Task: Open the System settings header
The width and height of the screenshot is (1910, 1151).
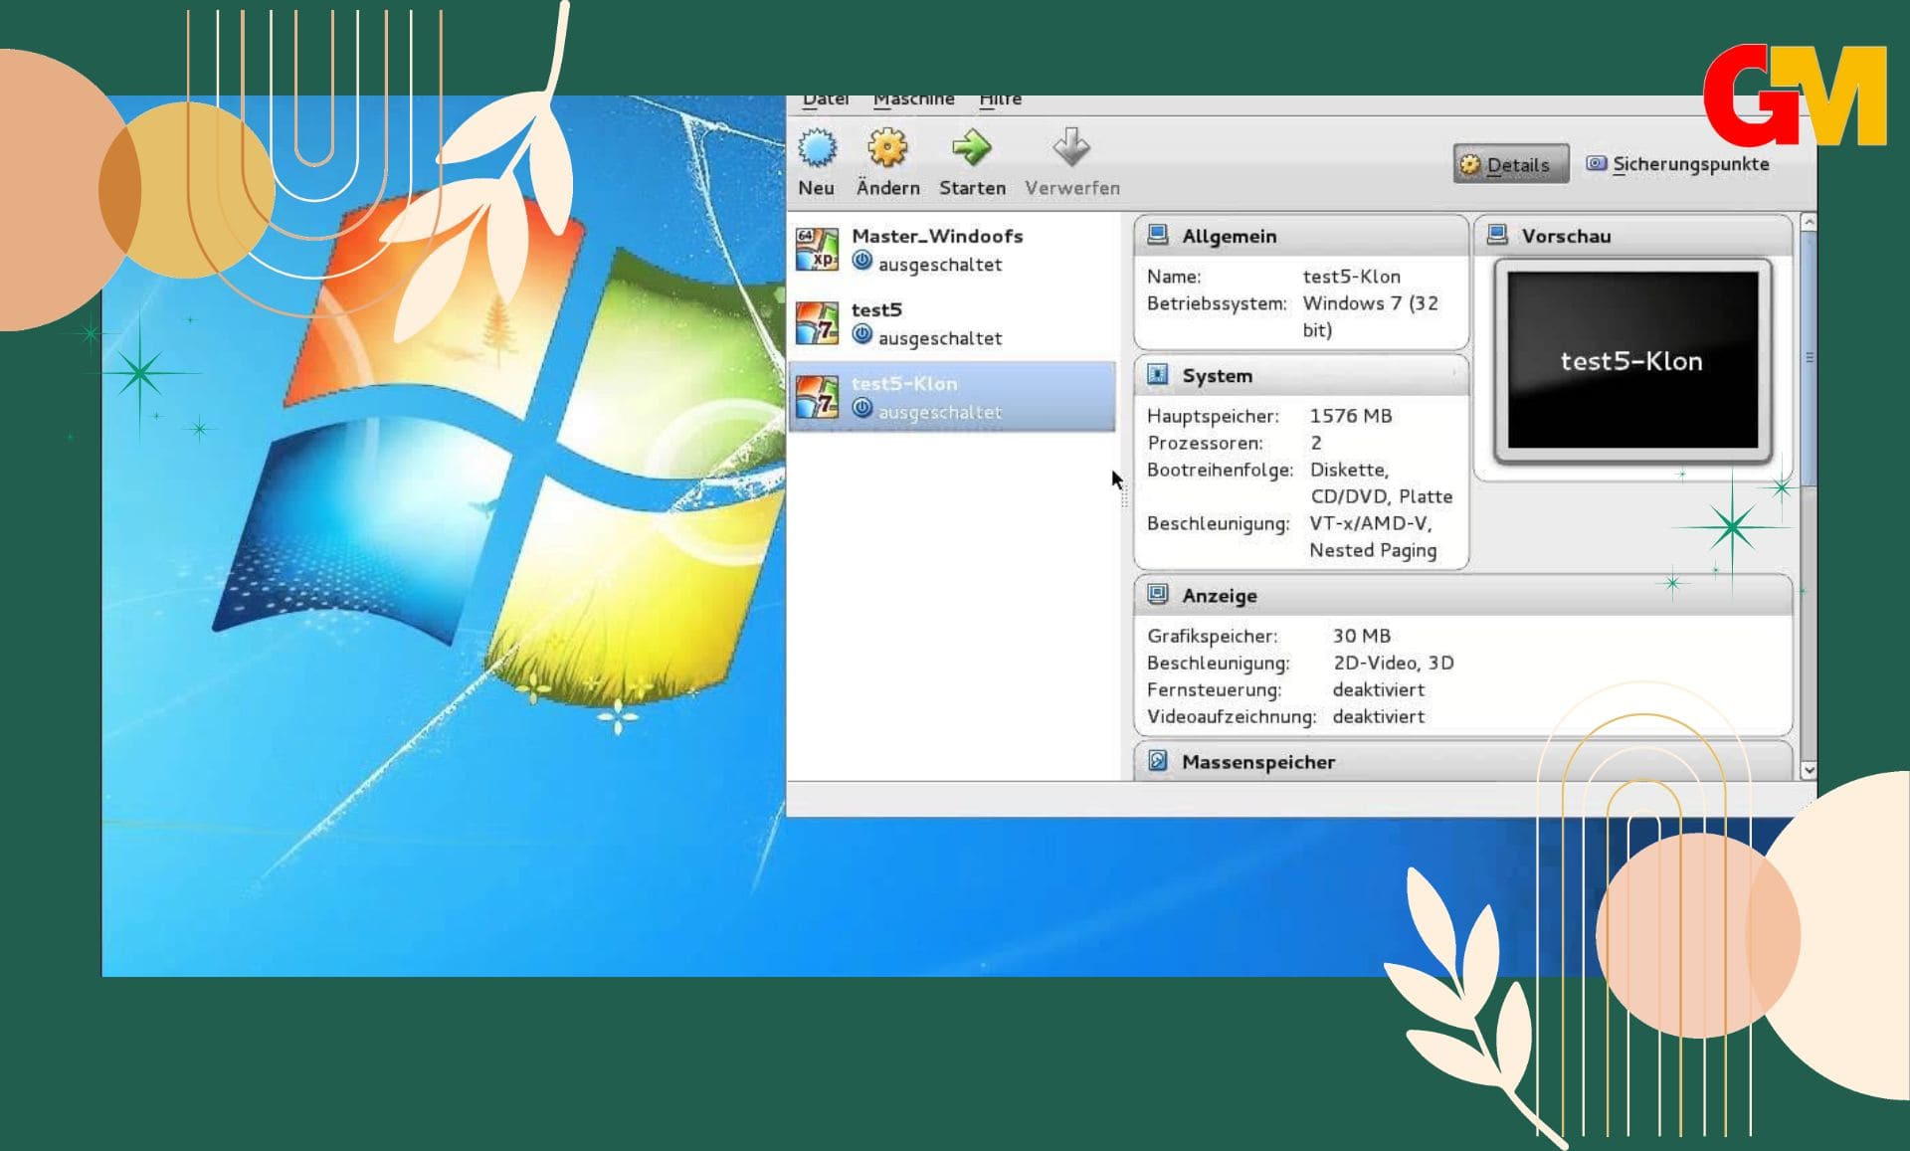Action: point(1300,376)
